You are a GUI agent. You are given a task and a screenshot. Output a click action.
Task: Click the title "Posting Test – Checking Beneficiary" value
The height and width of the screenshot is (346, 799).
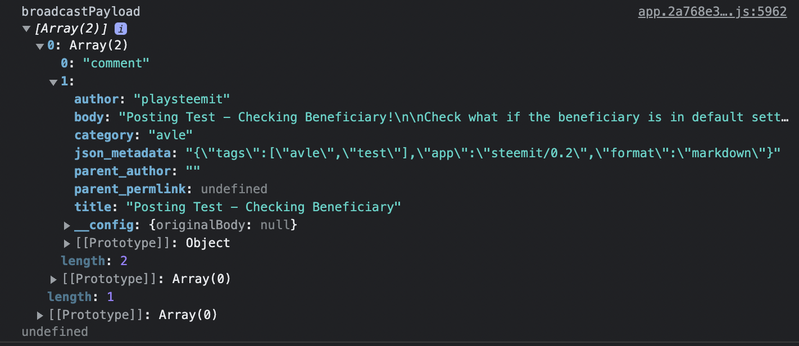pyautogui.click(x=263, y=207)
